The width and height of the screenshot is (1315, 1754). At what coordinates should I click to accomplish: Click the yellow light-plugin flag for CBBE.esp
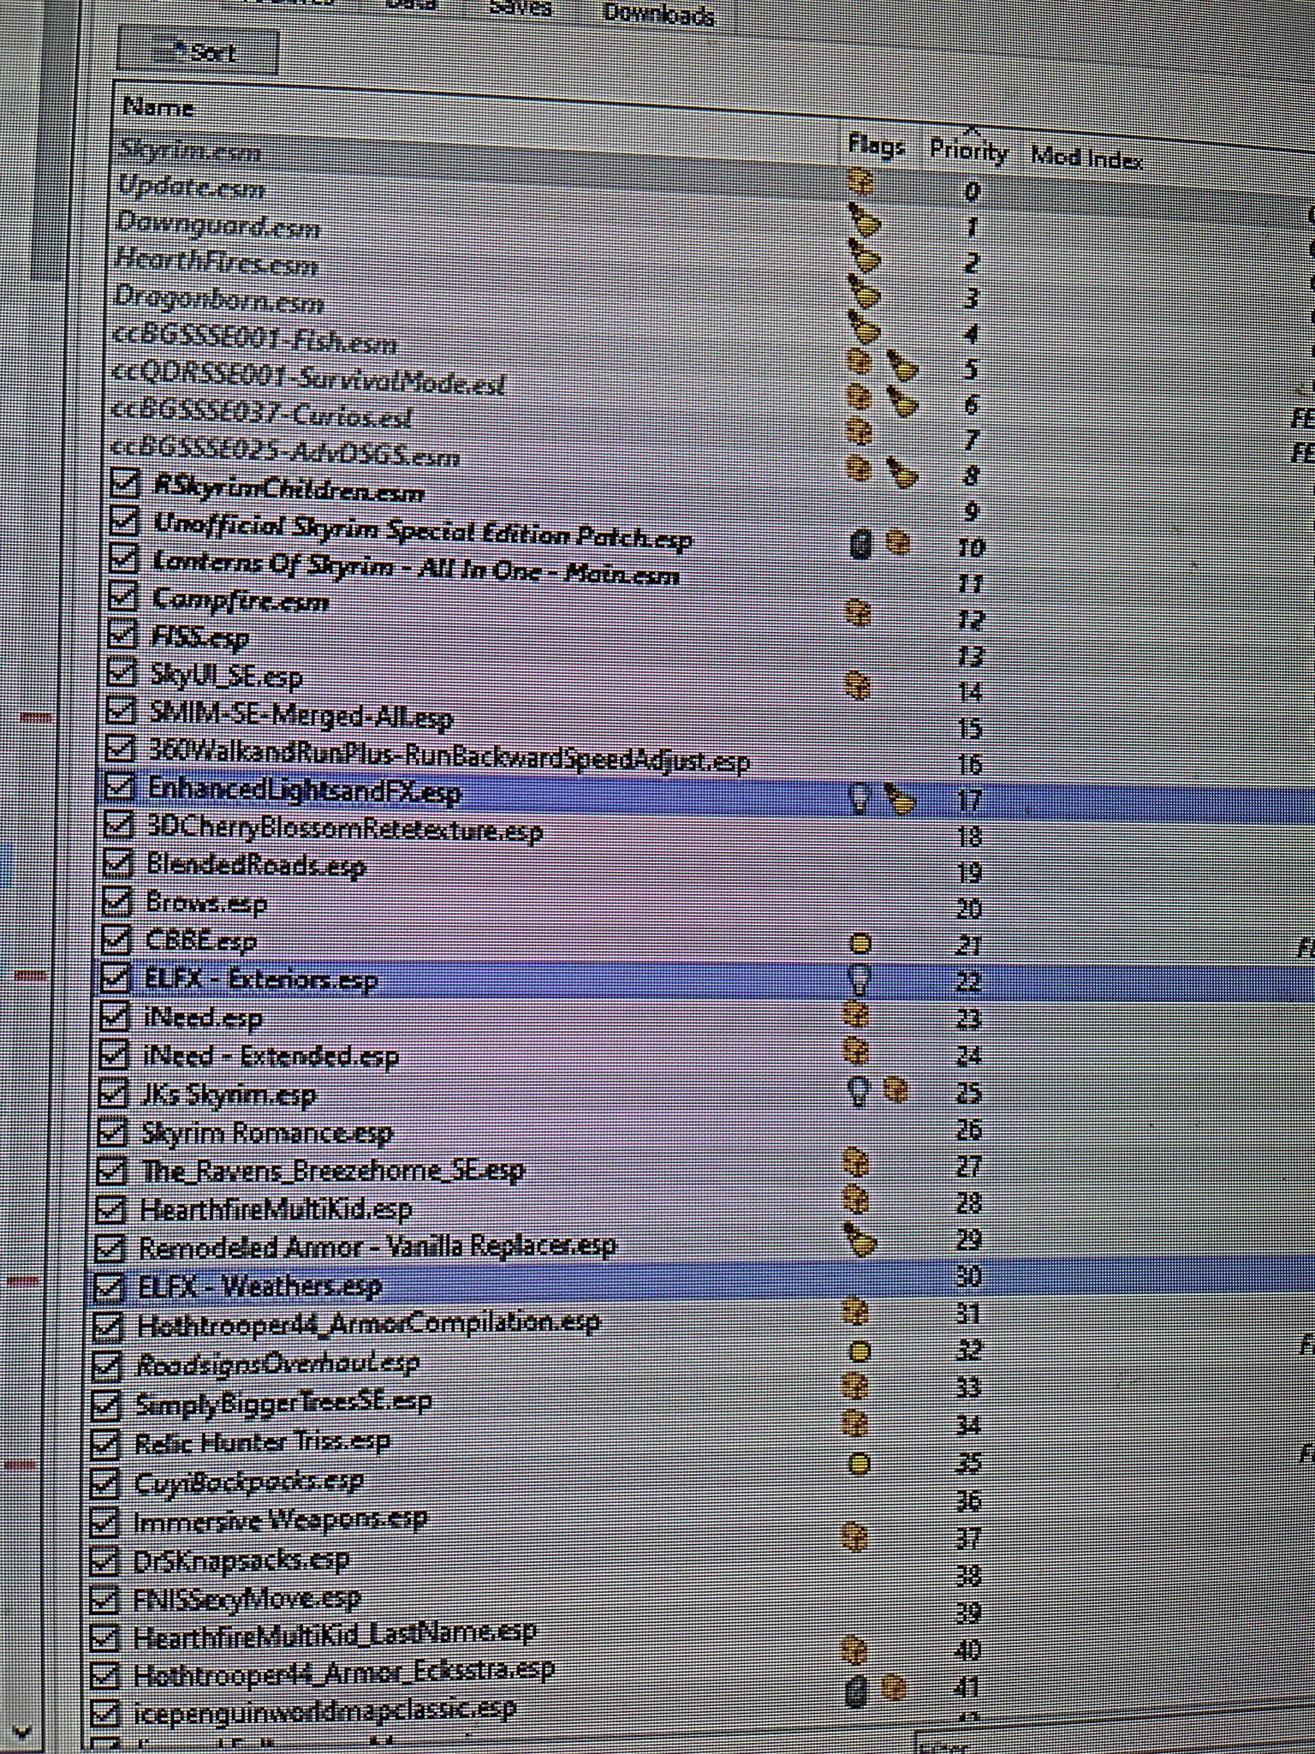[860, 944]
